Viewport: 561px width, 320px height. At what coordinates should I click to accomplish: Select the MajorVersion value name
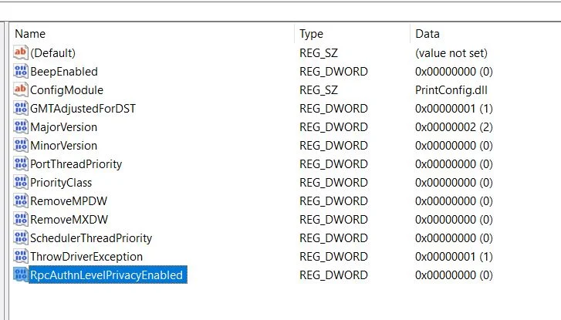pos(64,127)
